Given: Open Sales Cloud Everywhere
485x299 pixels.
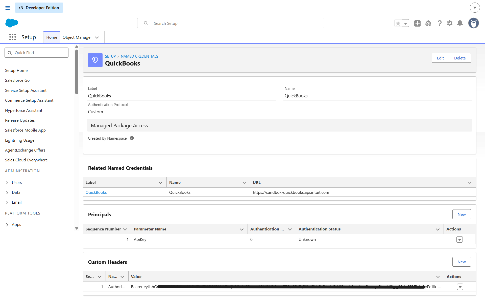Looking at the screenshot, I should click(27, 160).
